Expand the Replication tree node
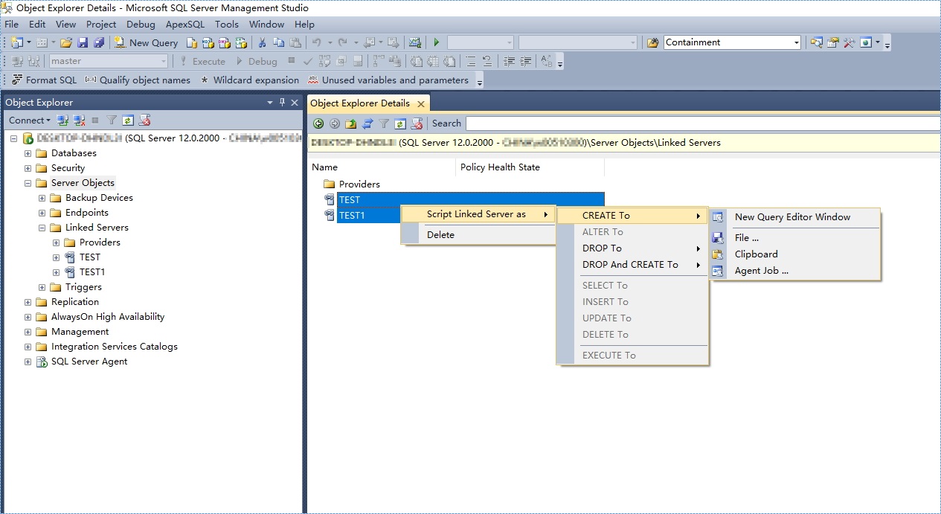The height and width of the screenshot is (514, 941). [x=28, y=302]
